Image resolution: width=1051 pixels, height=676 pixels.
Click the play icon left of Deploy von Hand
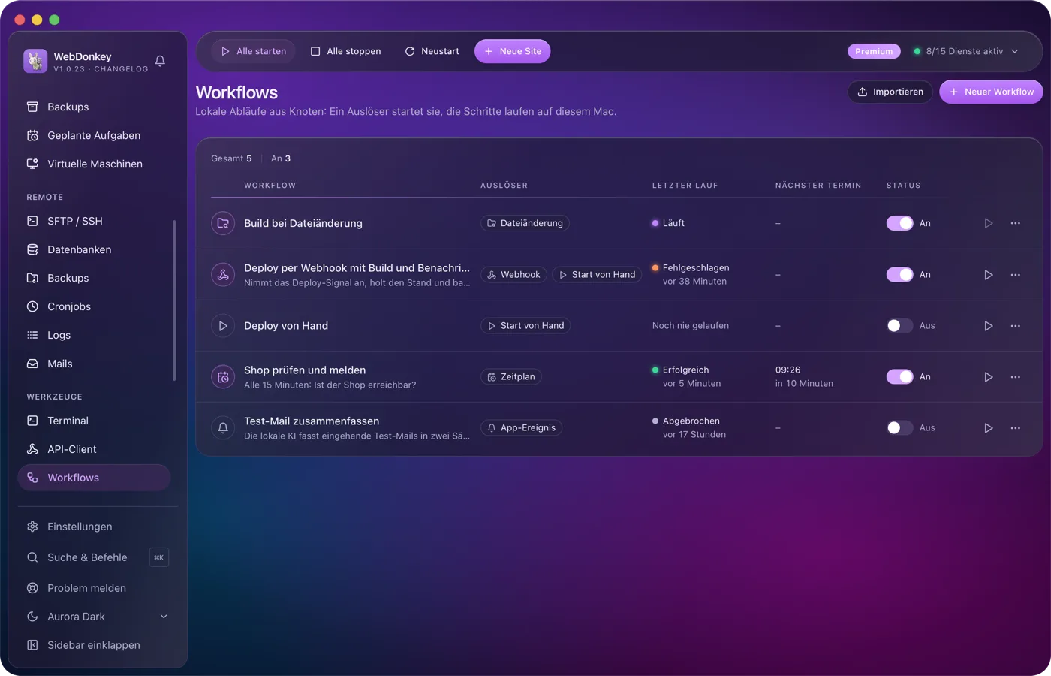pos(223,326)
